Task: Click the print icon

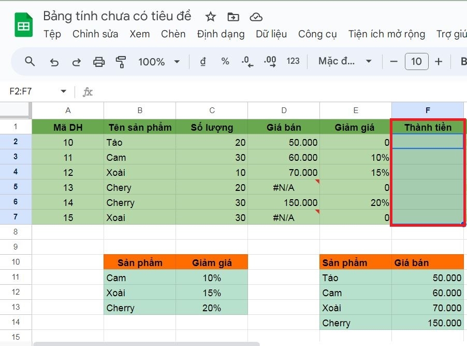Action: 99,62
